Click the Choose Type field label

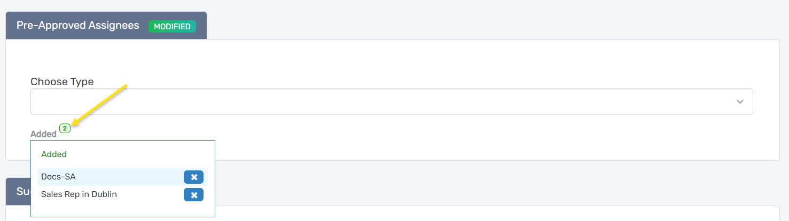tap(62, 82)
